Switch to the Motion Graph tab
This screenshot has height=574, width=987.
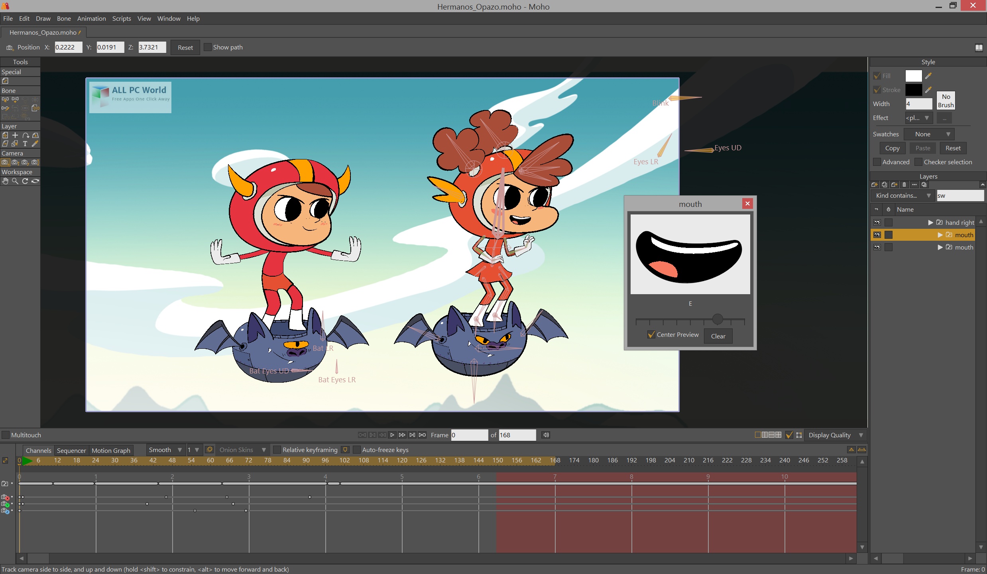tap(111, 450)
